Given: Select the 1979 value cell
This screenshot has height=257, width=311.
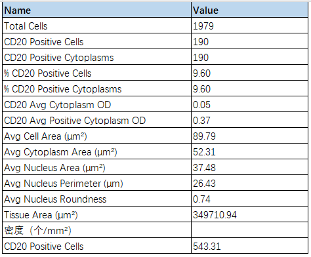Looking at the screenshot, I should click(x=249, y=26).
